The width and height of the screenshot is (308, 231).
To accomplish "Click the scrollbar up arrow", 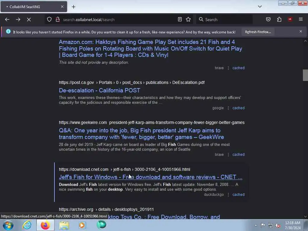I will pos(305,41).
